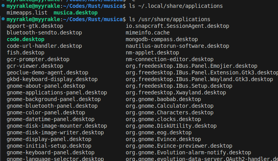This screenshot has height=161, width=278.
Task: Click the org.gnome.clocks.desktop entry
Action: (163, 119)
